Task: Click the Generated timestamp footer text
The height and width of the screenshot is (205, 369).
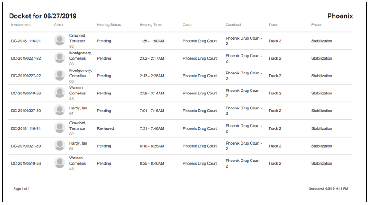Action: 328,188
